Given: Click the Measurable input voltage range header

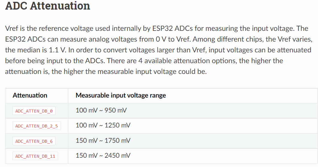Looking at the screenshot, I should pos(121,95).
